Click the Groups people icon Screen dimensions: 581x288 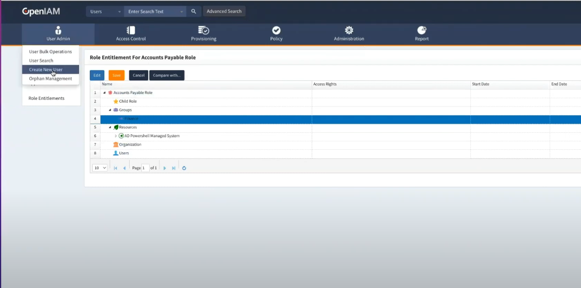coord(116,110)
